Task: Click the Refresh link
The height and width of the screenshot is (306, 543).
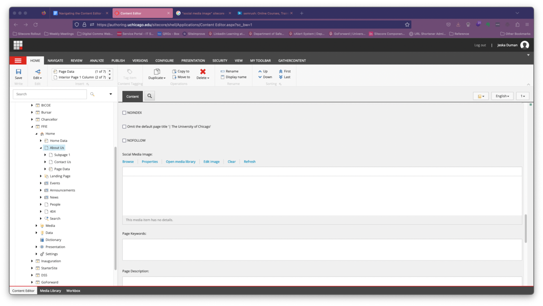Action: (249, 162)
